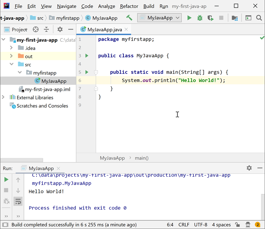Toggle fold on the main method

tap(96, 72)
